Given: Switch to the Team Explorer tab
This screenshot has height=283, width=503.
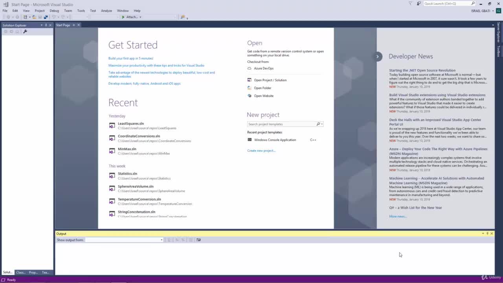Looking at the screenshot, I should pyautogui.click(x=46, y=272).
